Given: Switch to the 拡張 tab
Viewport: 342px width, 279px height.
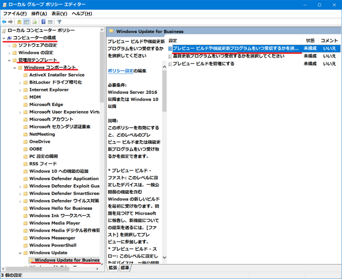Looking at the screenshot, I should point(113,268).
